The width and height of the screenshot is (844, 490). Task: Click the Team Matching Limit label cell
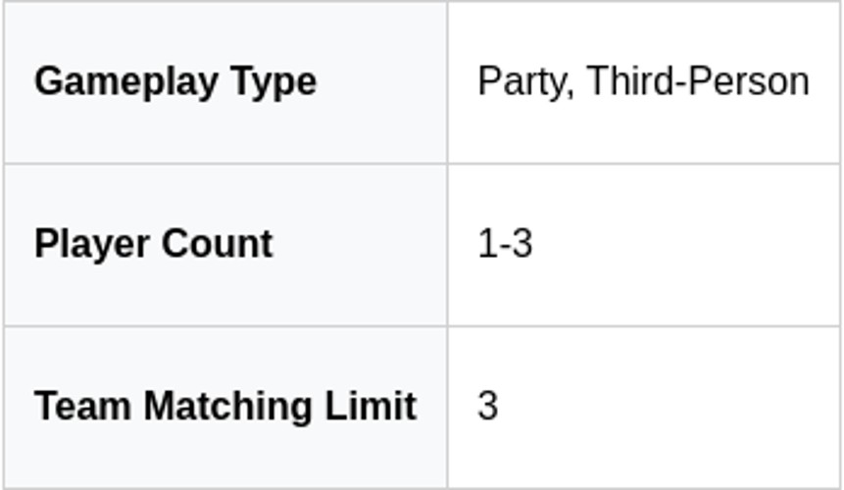pyautogui.click(x=224, y=407)
